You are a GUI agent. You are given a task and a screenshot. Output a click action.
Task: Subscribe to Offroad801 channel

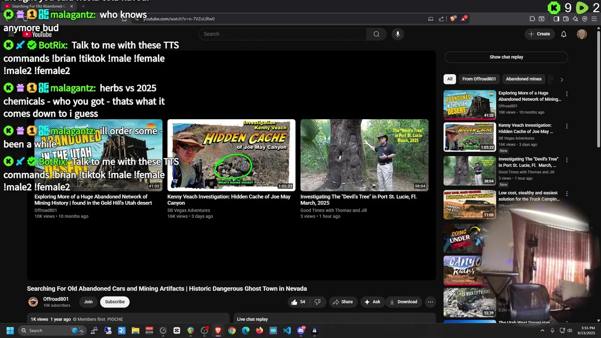(115, 302)
